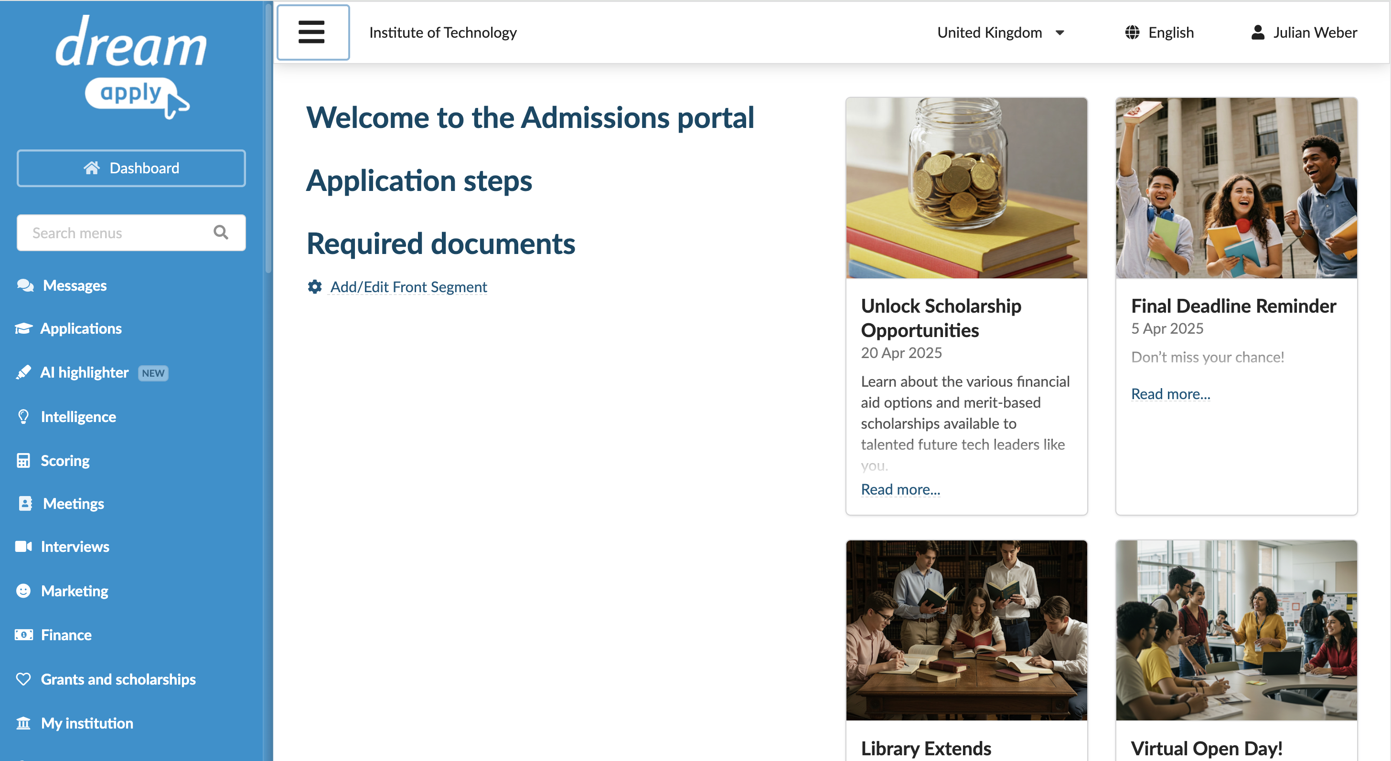Open the Julian Weber user menu

pos(1304,33)
